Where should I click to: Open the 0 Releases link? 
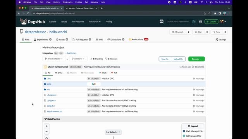tap(111, 59)
